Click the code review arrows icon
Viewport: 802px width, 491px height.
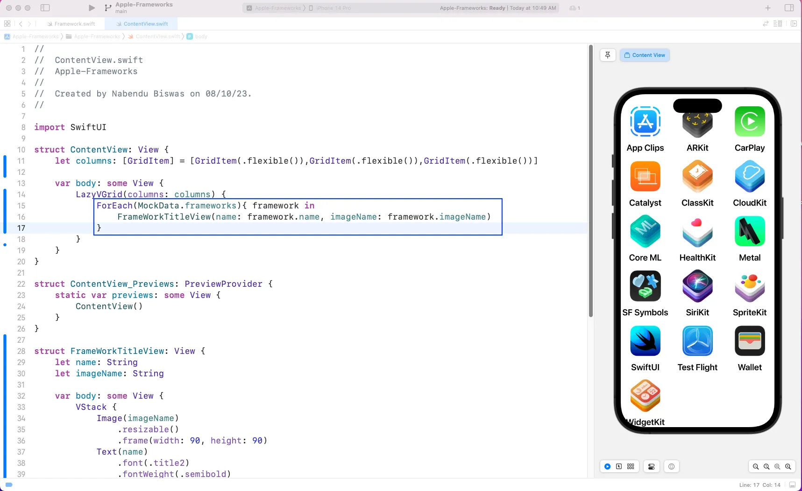(x=766, y=24)
